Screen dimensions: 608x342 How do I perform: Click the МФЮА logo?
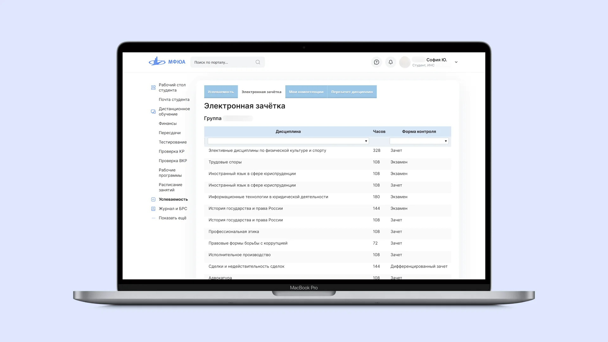pyautogui.click(x=167, y=62)
